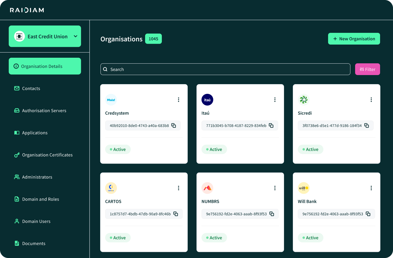Go to Organisation Certificates section
Image resolution: width=393 pixels, height=258 pixels.
coord(47,155)
